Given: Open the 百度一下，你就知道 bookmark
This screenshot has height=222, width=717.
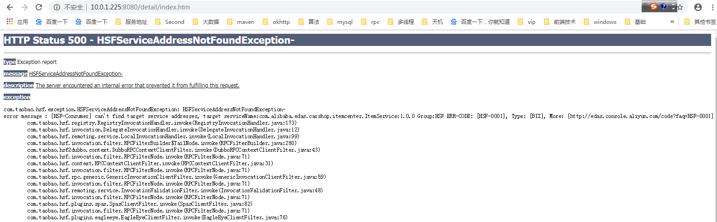Looking at the screenshot, I should pos(480,22).
